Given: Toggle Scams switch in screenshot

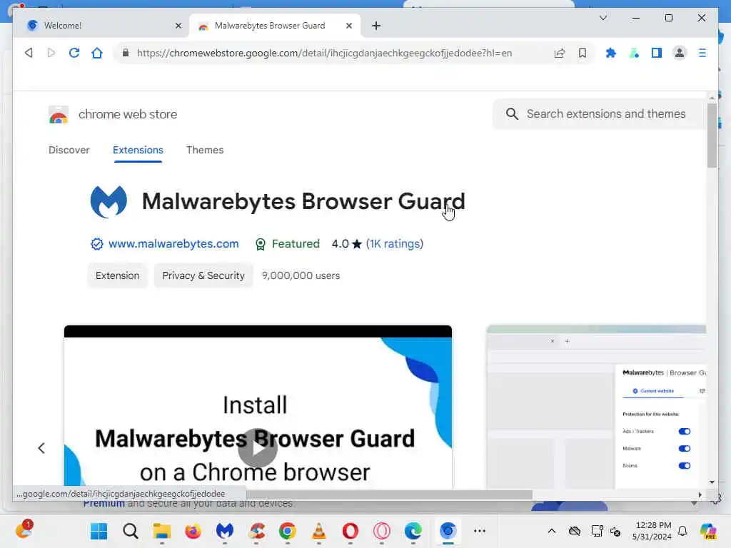Looking at the screenshot, I should pyautogui.click(x=685, y=465).
